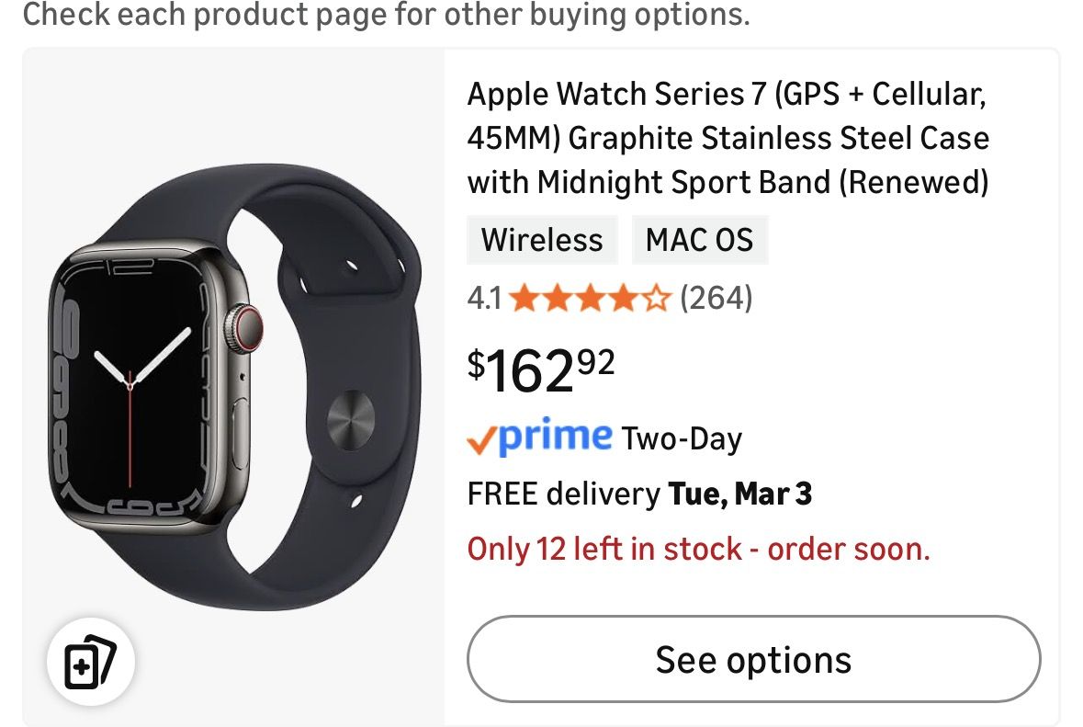The width and height of the screenshot is (1083, 727).
Task: Click the first orange rating star
Action: coord(523,298)
